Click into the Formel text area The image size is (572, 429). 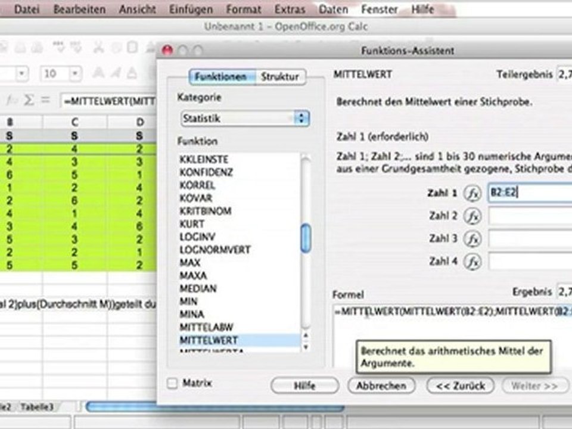point(452,335)
